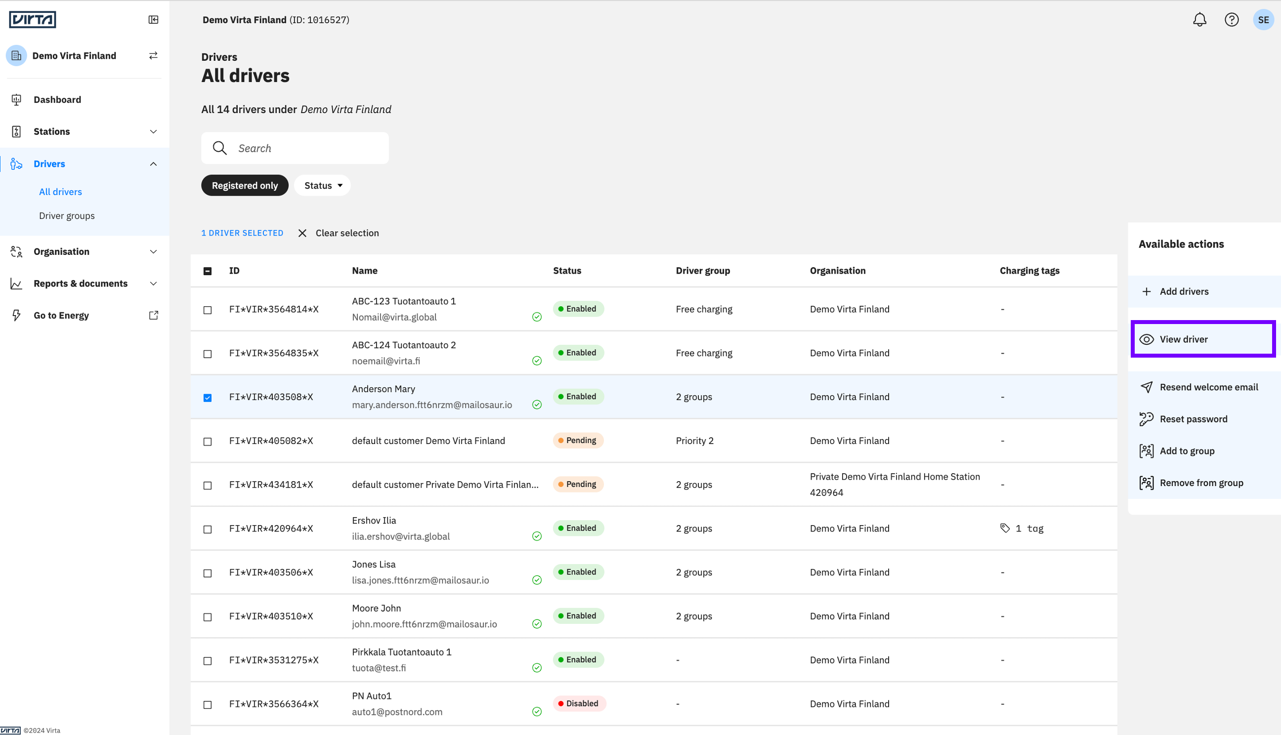
Task: Click the plus icon for Add drivers
Action: coord(1146,292)
